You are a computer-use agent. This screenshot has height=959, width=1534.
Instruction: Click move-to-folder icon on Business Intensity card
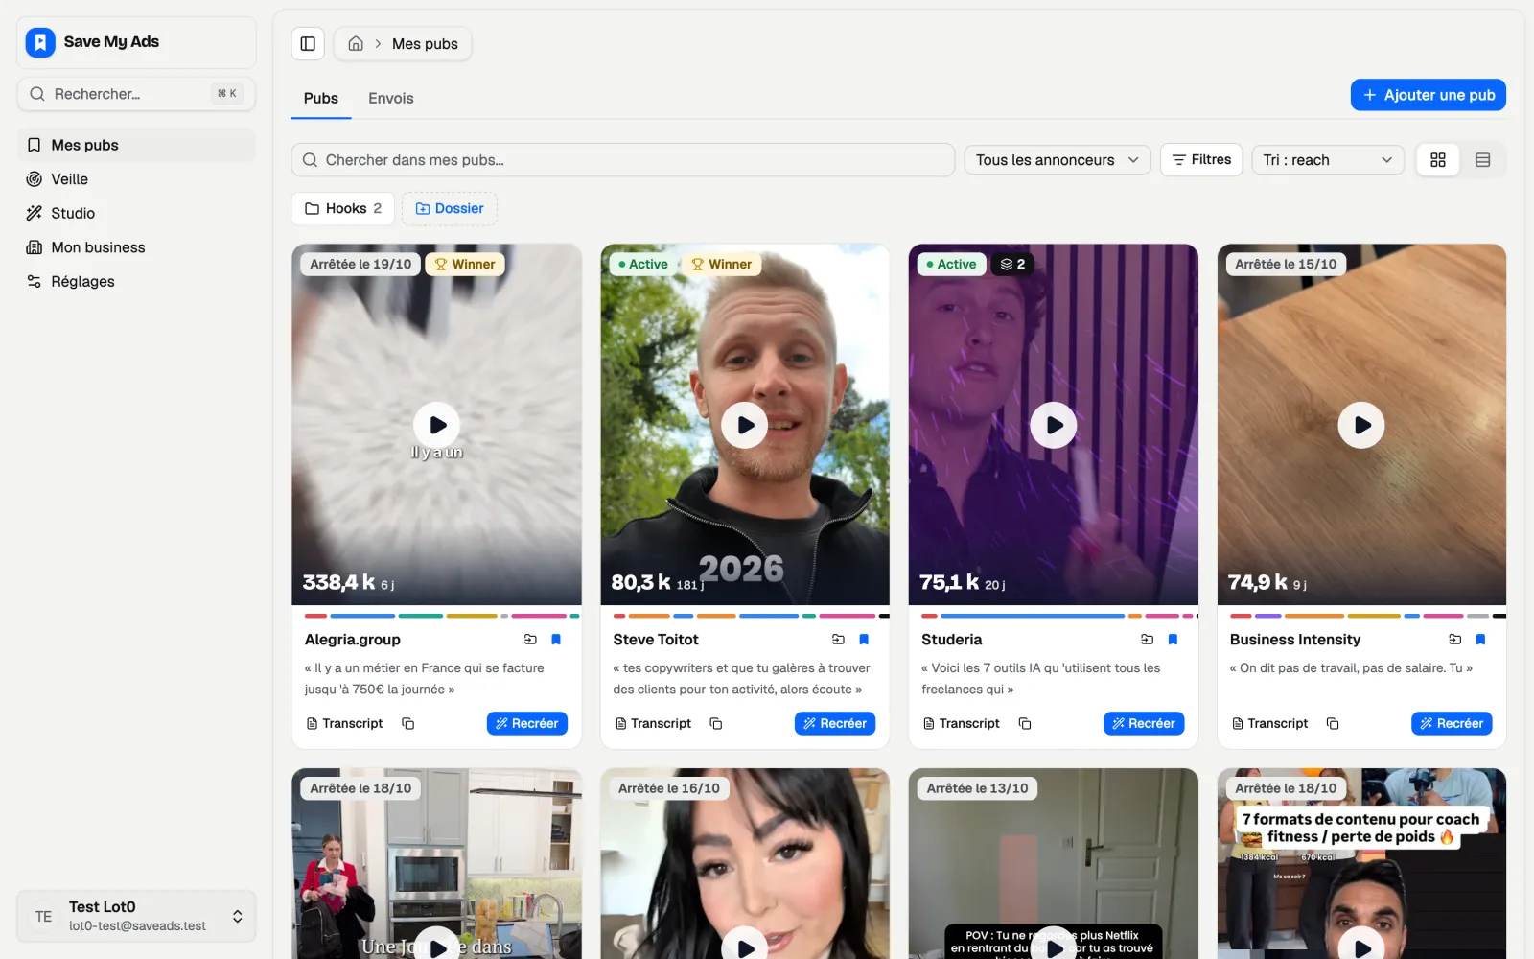(x=1454, y=640)
